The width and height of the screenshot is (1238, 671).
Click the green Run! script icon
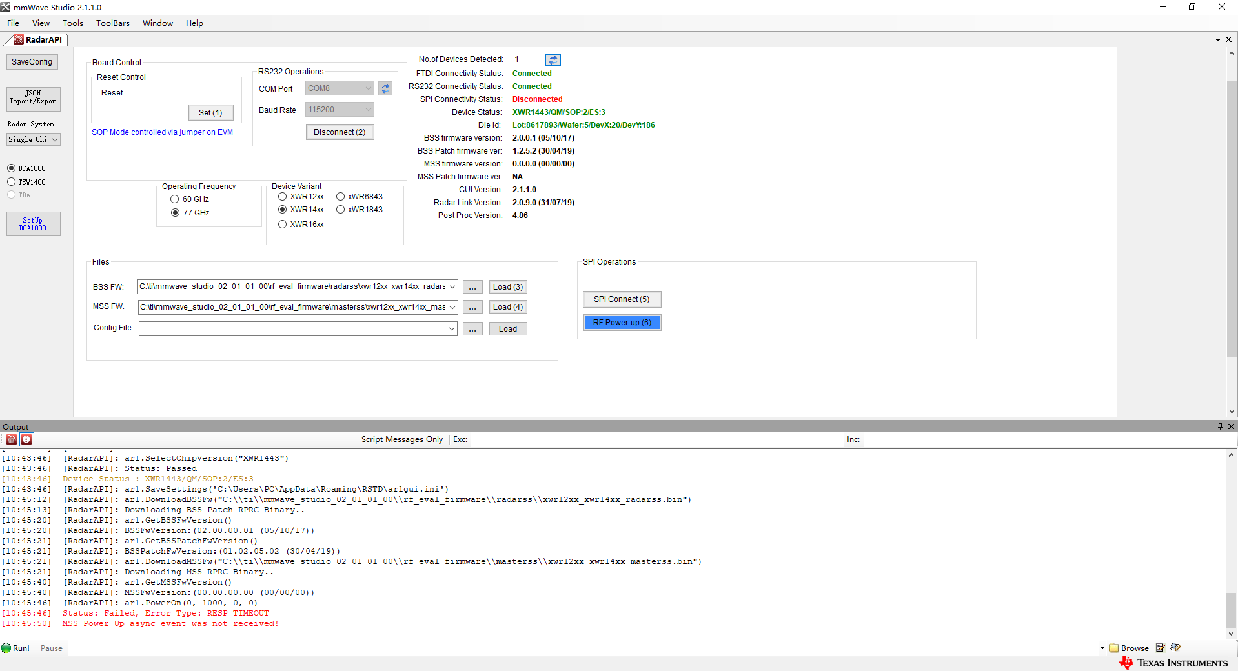tap(6, 648)
